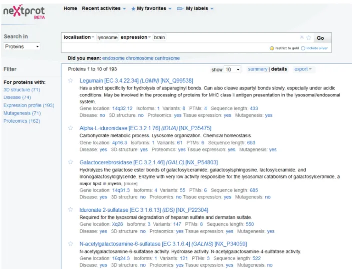
Task: Click IDUA Variants count 61
Action: [x=180, y=143]
